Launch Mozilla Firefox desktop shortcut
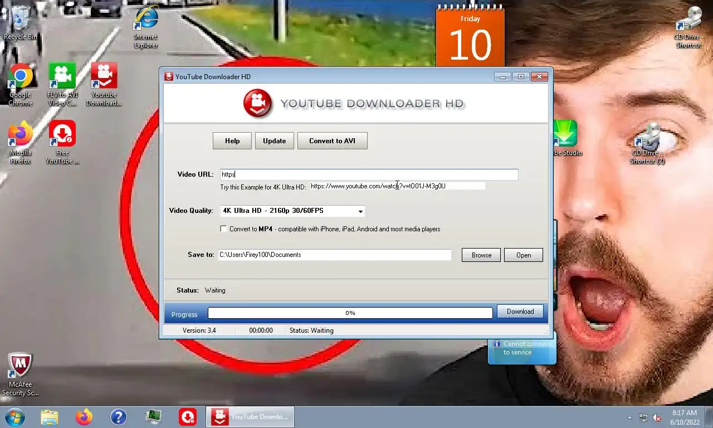The width and height of the screenshot is (713, 428). [21, 143]
